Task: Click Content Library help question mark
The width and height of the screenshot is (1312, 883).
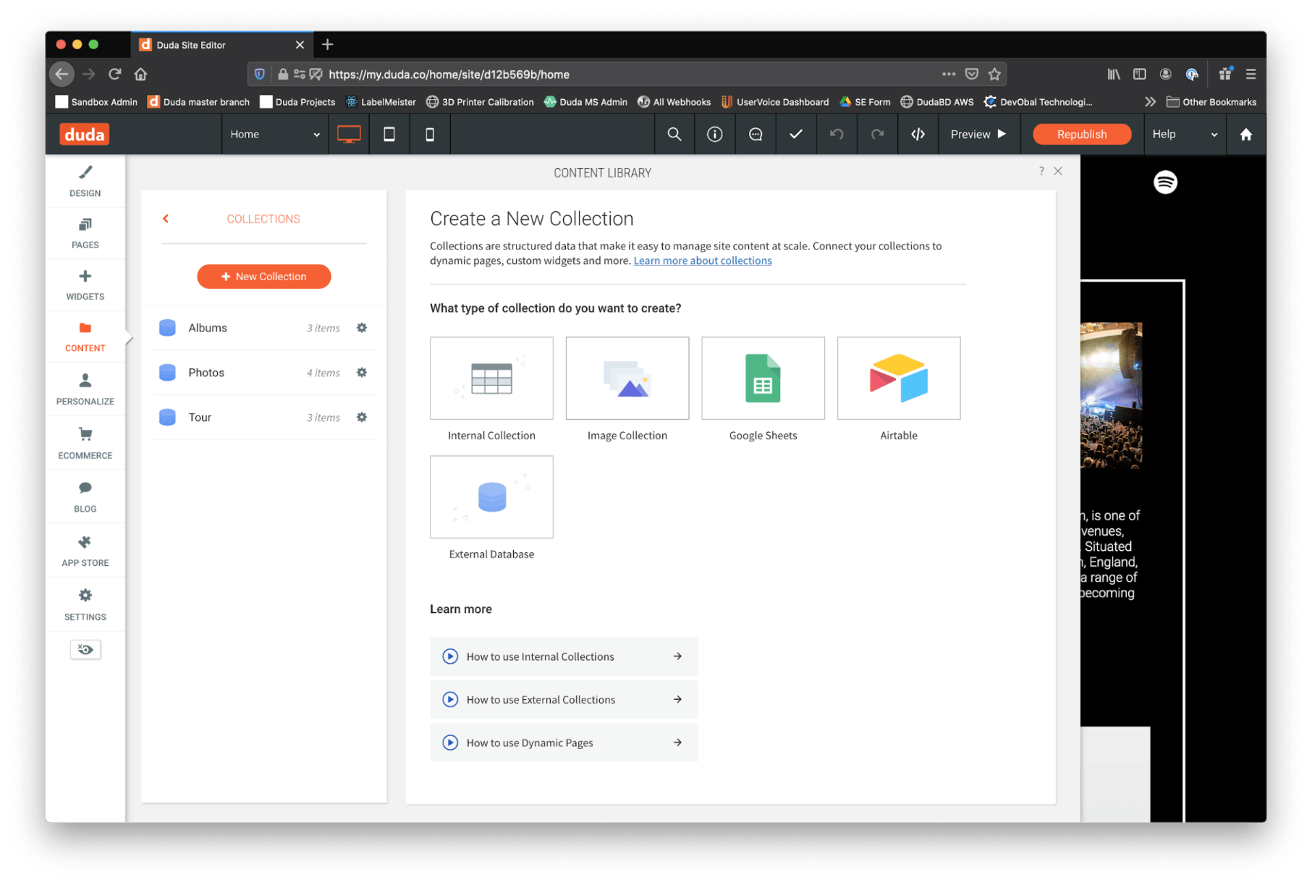Action: pos(1041,171)
